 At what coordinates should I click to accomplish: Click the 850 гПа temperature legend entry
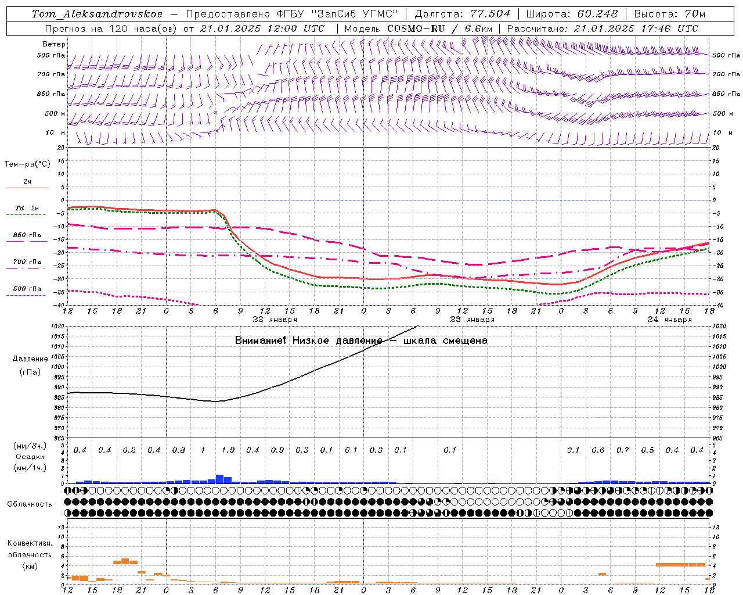pyautogui.click(x=27, y=235)
